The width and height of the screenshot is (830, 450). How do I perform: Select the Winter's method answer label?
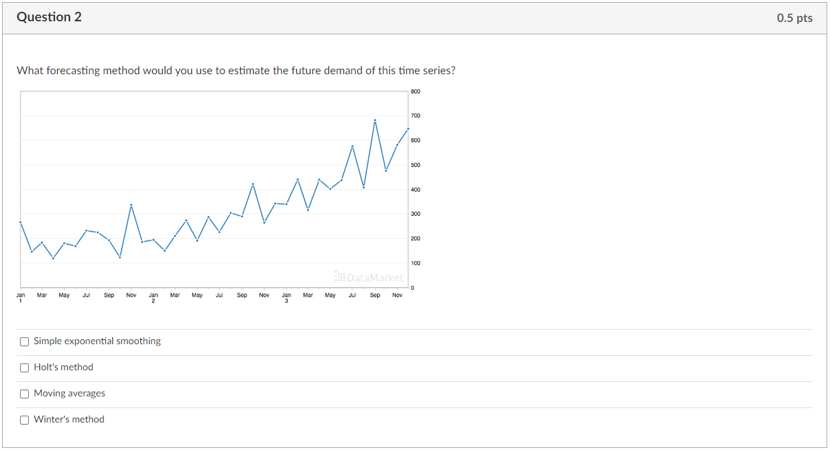[69, 419]
